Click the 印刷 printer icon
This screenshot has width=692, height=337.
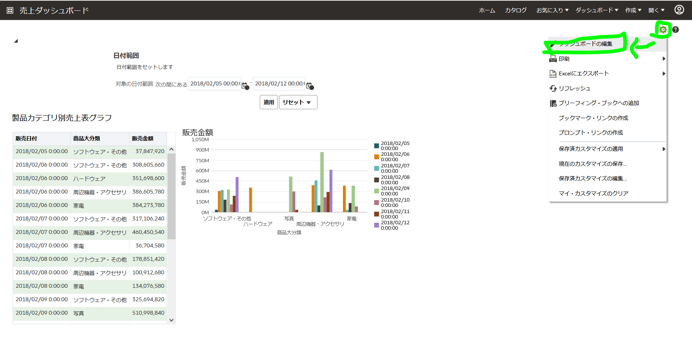coord(553,59)
